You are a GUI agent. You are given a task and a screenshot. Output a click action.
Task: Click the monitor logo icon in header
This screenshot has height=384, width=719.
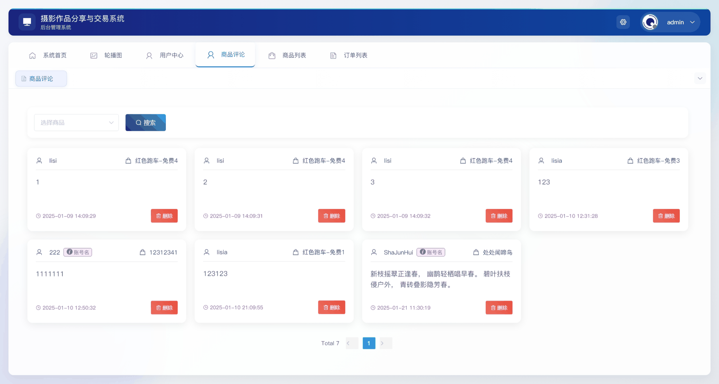27,22
